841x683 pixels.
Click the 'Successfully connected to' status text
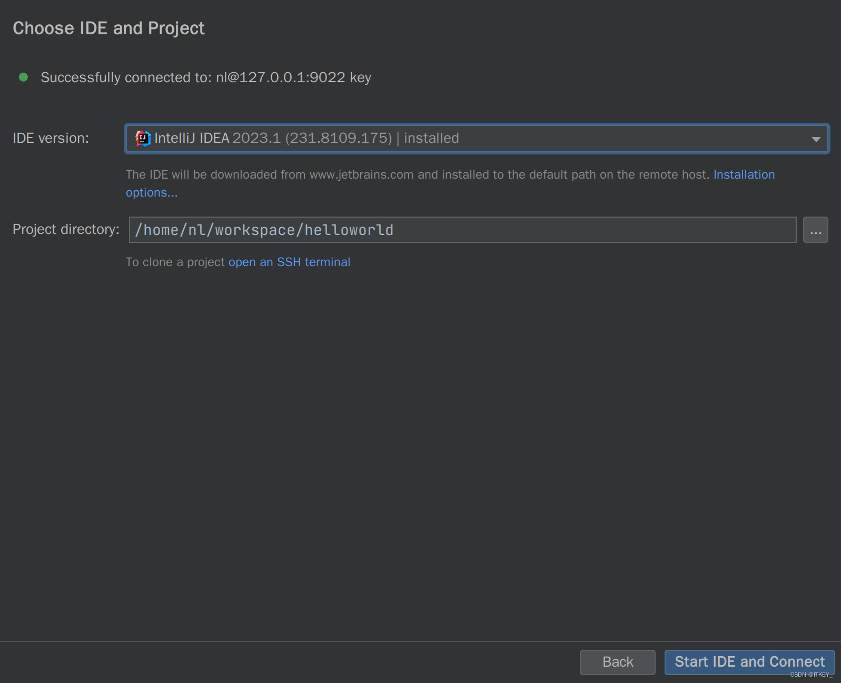206,77
